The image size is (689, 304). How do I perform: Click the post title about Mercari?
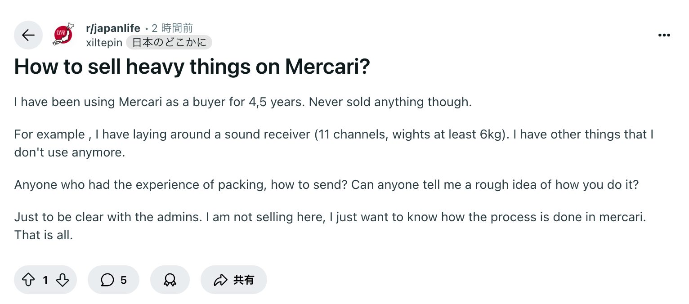pos(192,67)
